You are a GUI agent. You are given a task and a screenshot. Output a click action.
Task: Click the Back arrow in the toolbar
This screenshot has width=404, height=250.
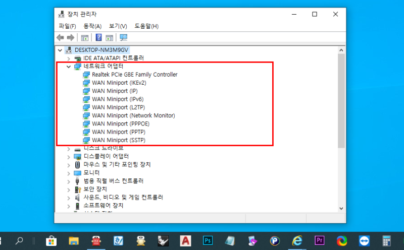click(x=60, y=38)
